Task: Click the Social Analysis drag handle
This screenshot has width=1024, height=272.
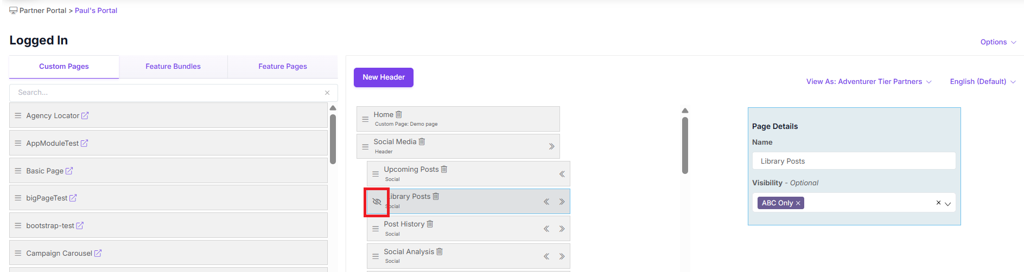Action: 376,256
